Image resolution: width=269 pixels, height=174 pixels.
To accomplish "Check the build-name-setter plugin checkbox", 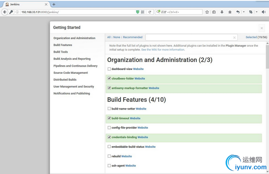I will [109, 109].
